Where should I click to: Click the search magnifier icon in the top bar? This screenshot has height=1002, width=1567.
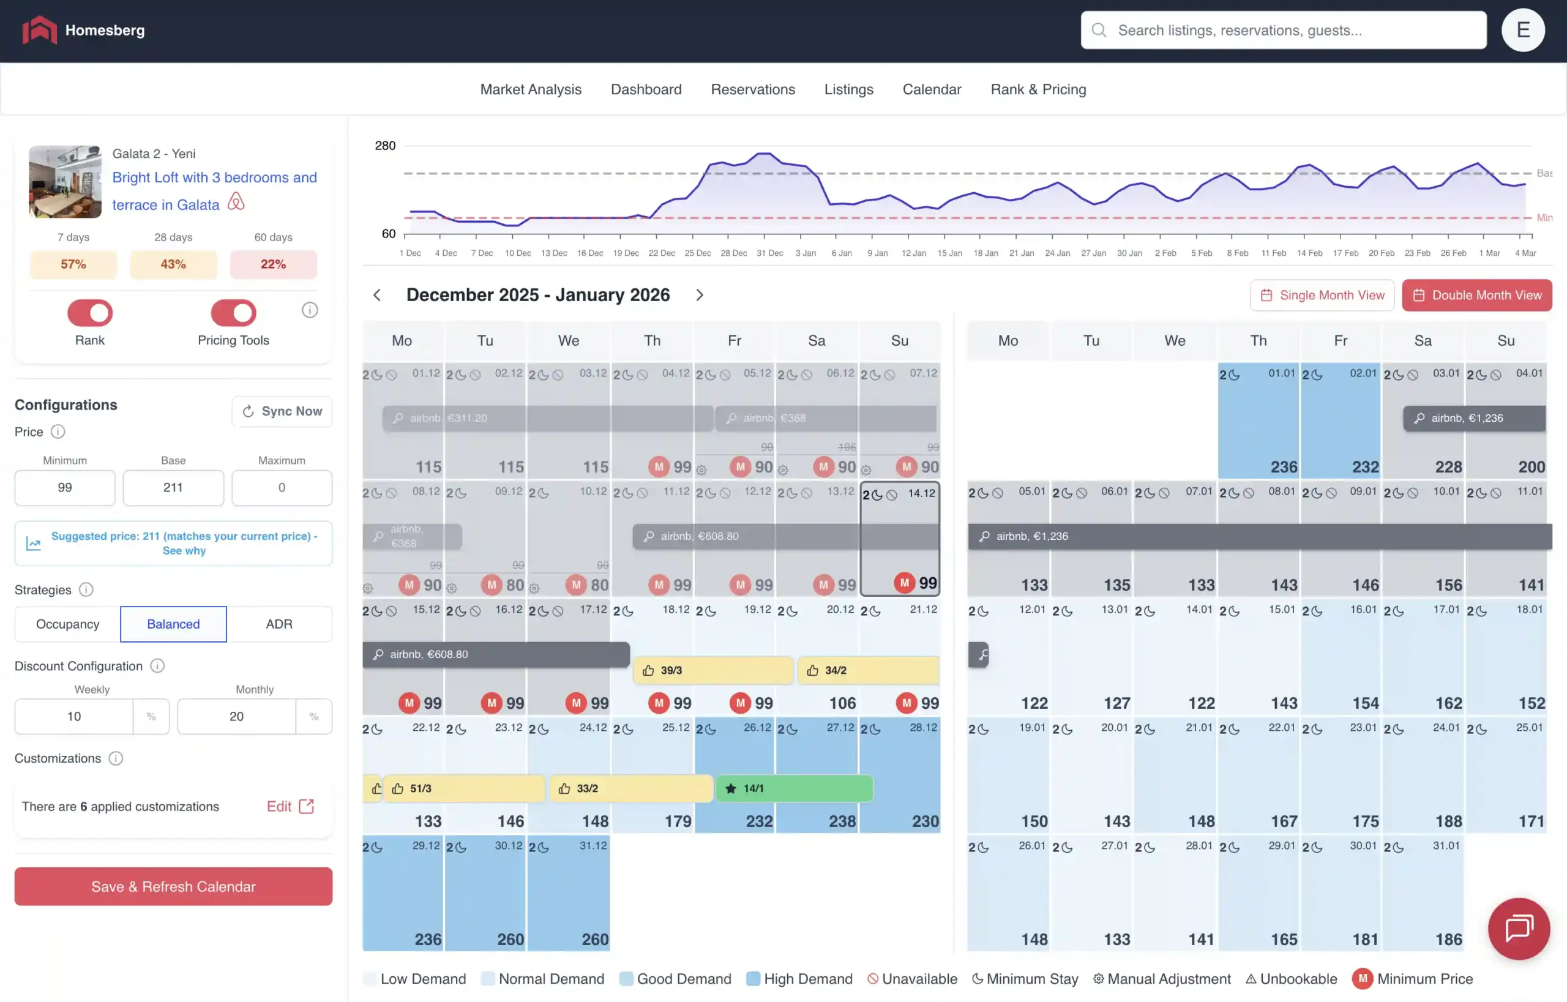[x=1099, y=30]
